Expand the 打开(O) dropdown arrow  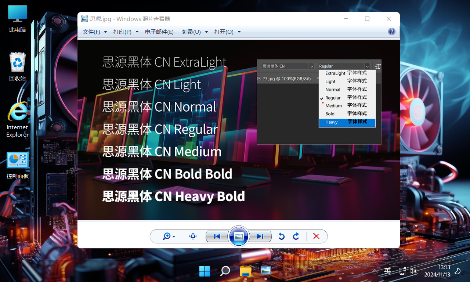(x=239, y=32)
